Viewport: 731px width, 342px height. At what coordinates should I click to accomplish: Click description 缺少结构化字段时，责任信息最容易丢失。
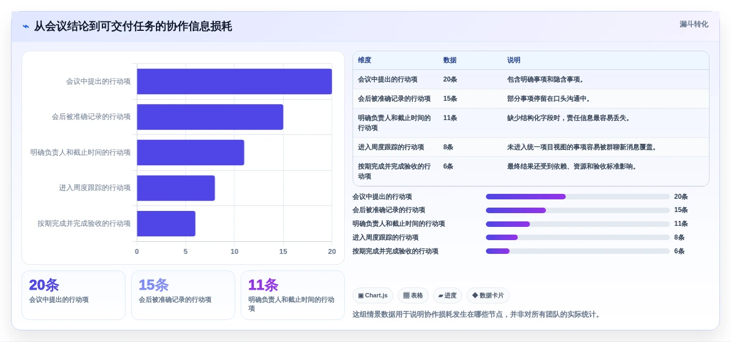point(570,118)
